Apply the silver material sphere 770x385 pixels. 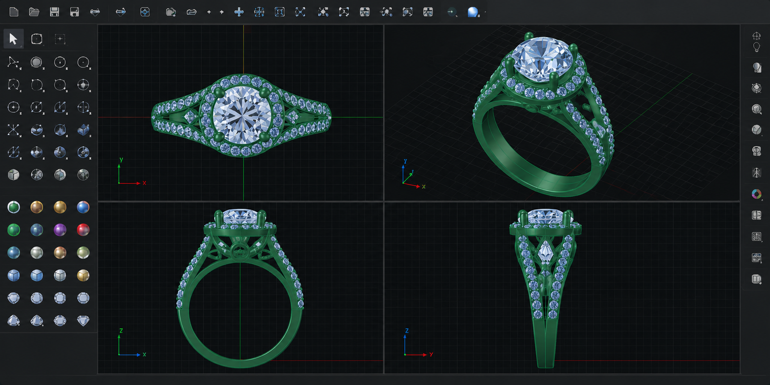[x=37, y=253]
